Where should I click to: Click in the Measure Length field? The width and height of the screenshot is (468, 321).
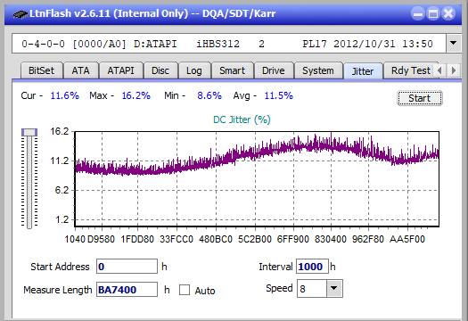pos(127,290)
